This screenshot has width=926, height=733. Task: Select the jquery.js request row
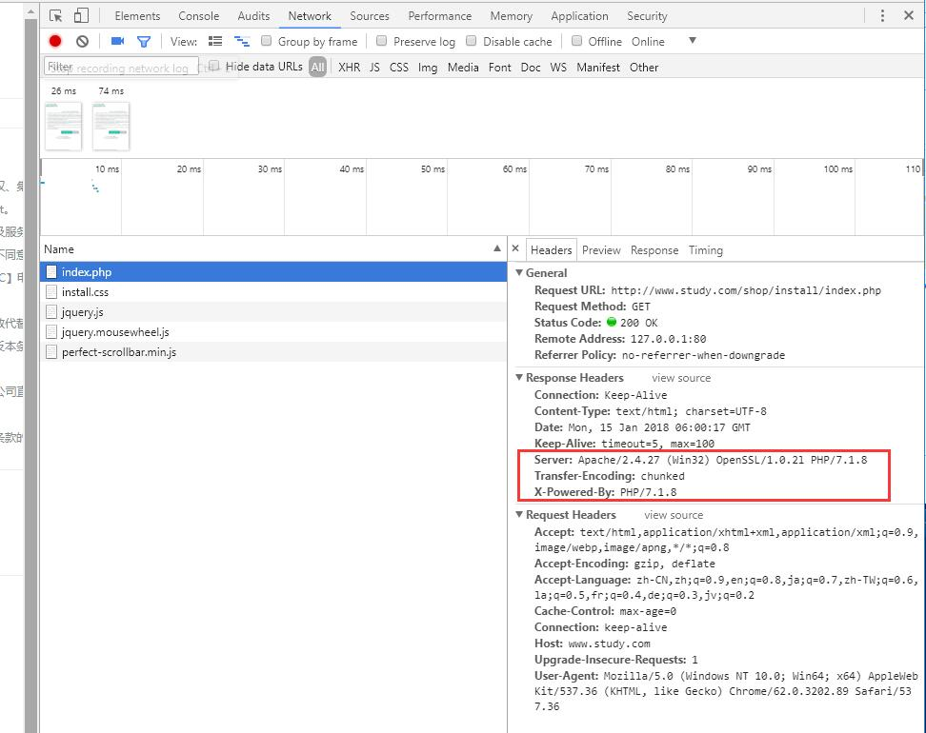[x=273, y=311]
